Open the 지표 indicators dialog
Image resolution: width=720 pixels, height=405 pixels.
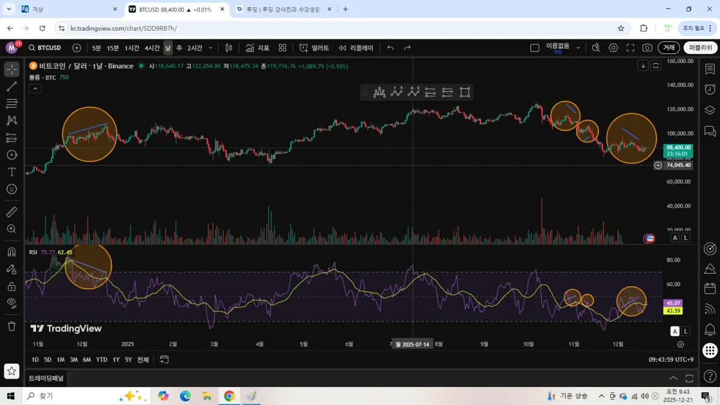[257, 48]
